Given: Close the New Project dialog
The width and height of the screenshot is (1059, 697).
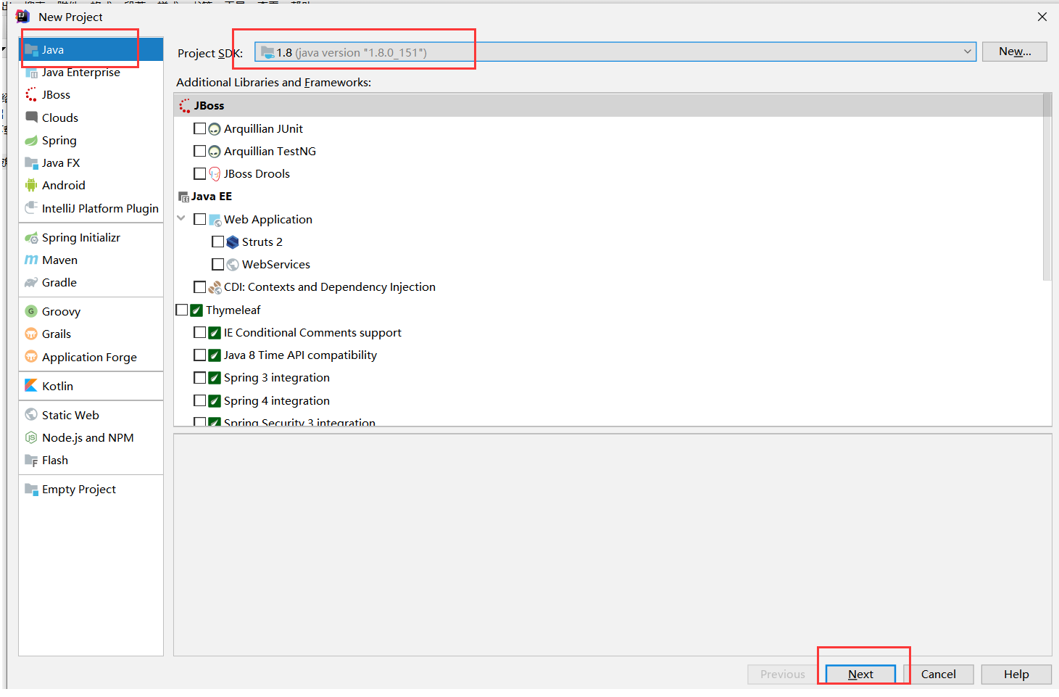Looking at the screenshot, I should coord(1042,17).
